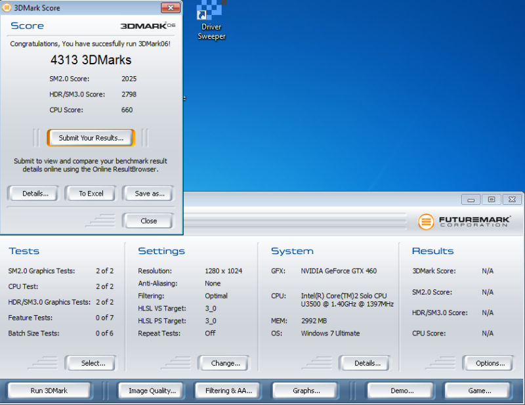Open the Graphs... tool

click(x=306, y=391)
